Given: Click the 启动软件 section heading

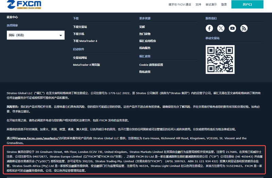Looking at the screenshot, I should 79,49.
